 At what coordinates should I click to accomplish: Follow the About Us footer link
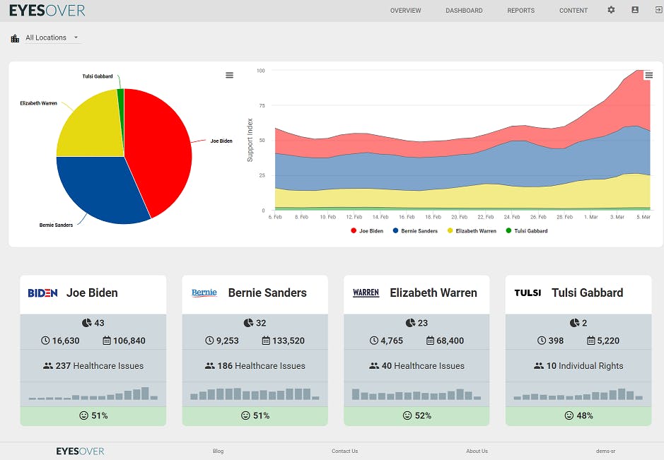point(477,451)
